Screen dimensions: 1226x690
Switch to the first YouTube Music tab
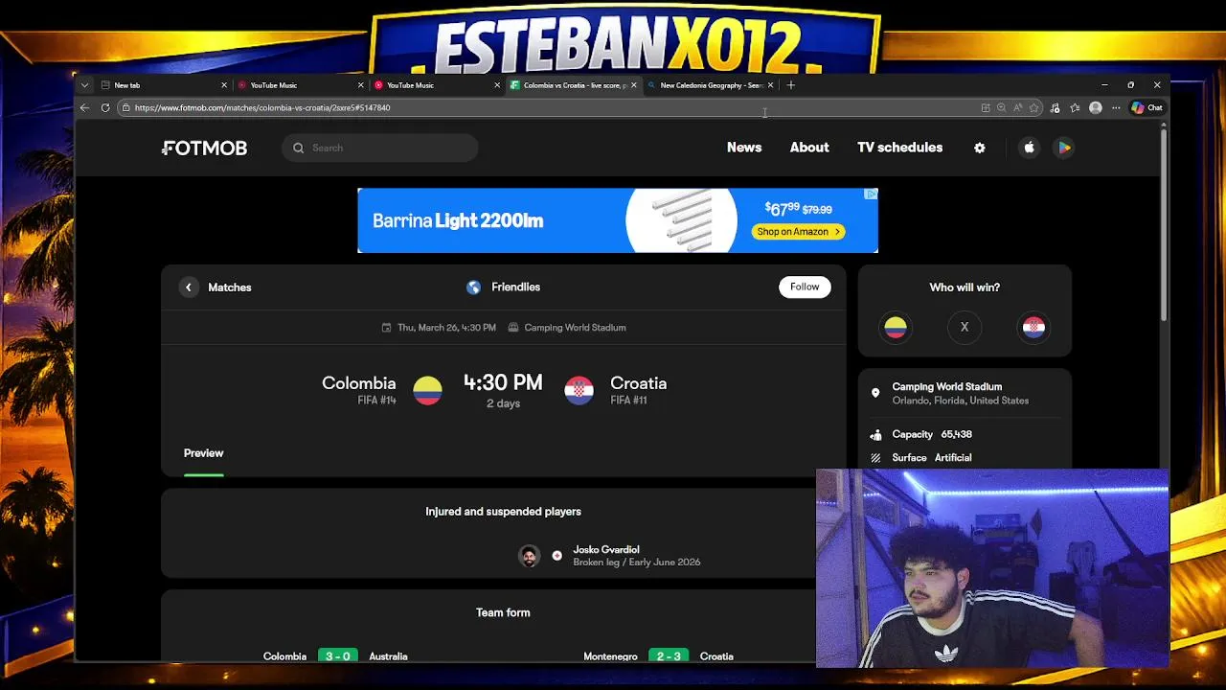(x=299, y=85)
